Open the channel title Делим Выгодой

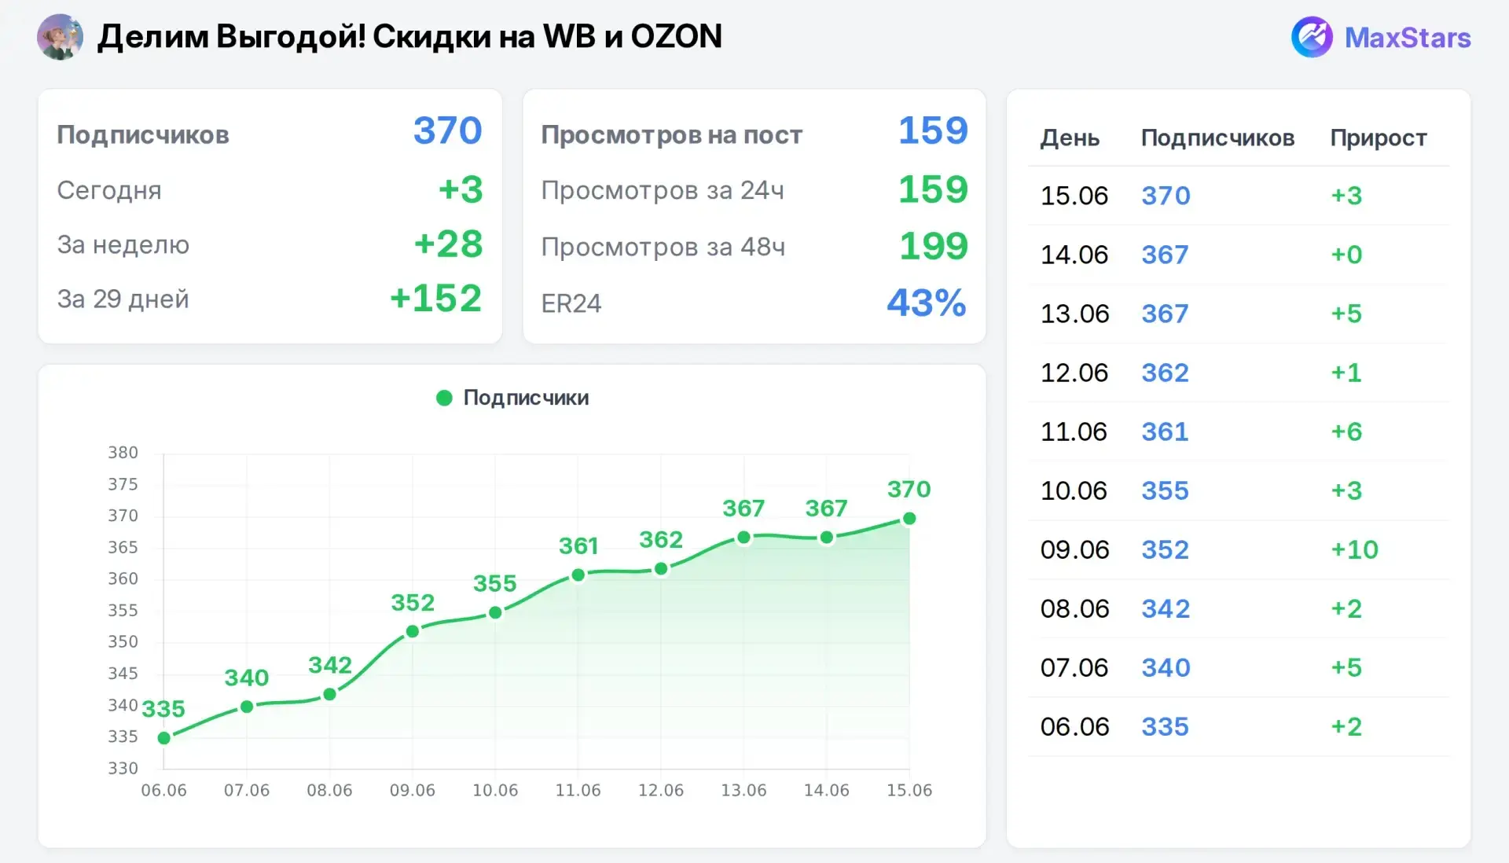click(x=409, y=37)
